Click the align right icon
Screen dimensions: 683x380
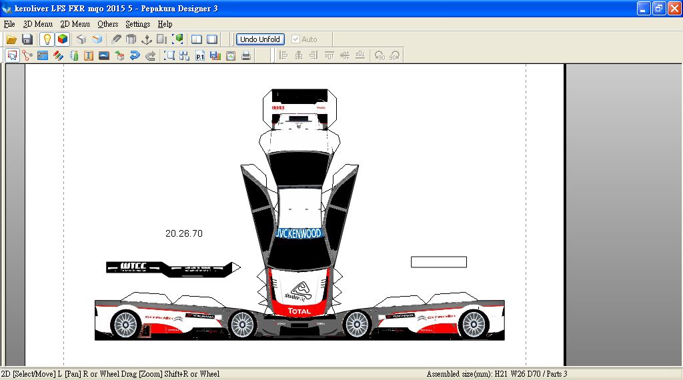click(313, 55)
